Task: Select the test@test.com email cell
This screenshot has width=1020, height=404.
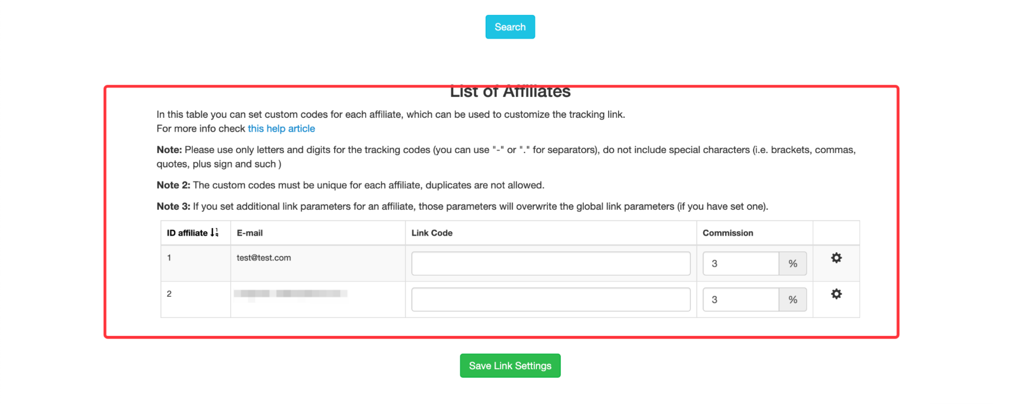Action: pos(264,258)
